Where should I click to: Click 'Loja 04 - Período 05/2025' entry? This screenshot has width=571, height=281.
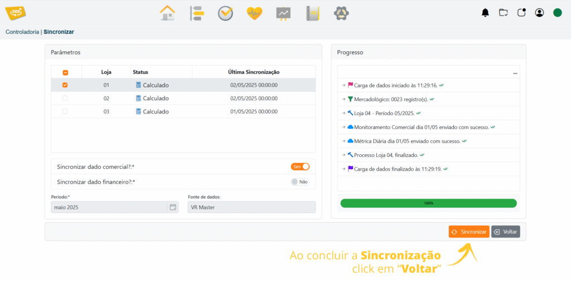tap(429, 113)
